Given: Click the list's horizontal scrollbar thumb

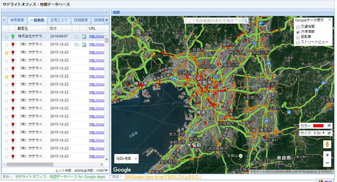Looking at the screenshot, I should click(x=30, y=164).
